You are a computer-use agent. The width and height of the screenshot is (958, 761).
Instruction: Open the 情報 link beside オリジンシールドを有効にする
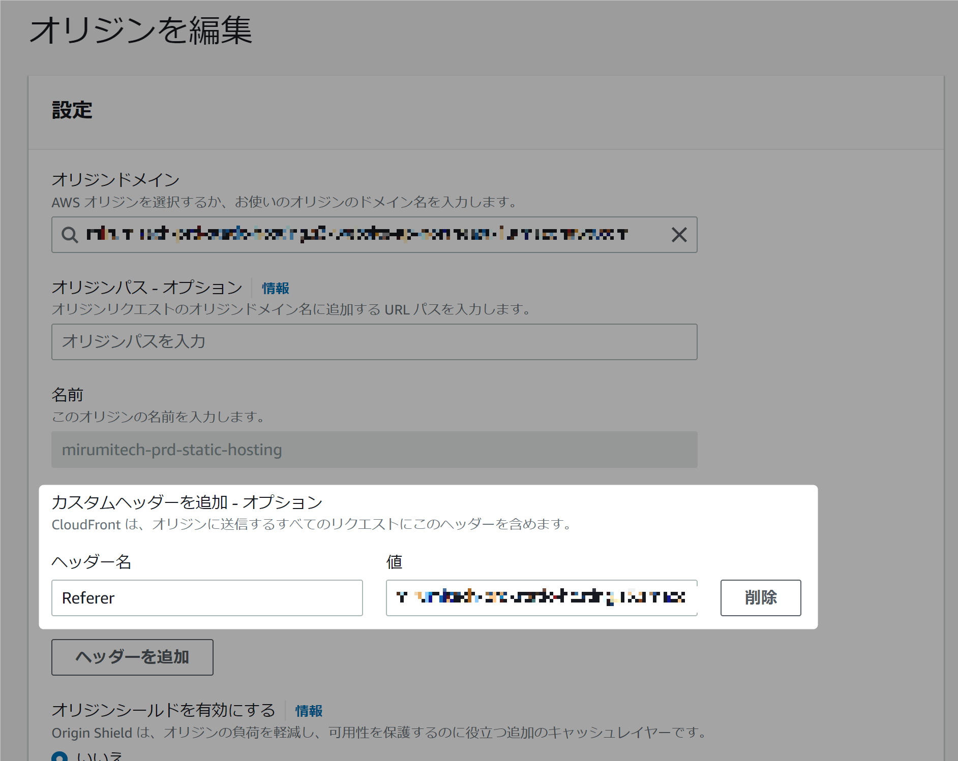point(309,711)
